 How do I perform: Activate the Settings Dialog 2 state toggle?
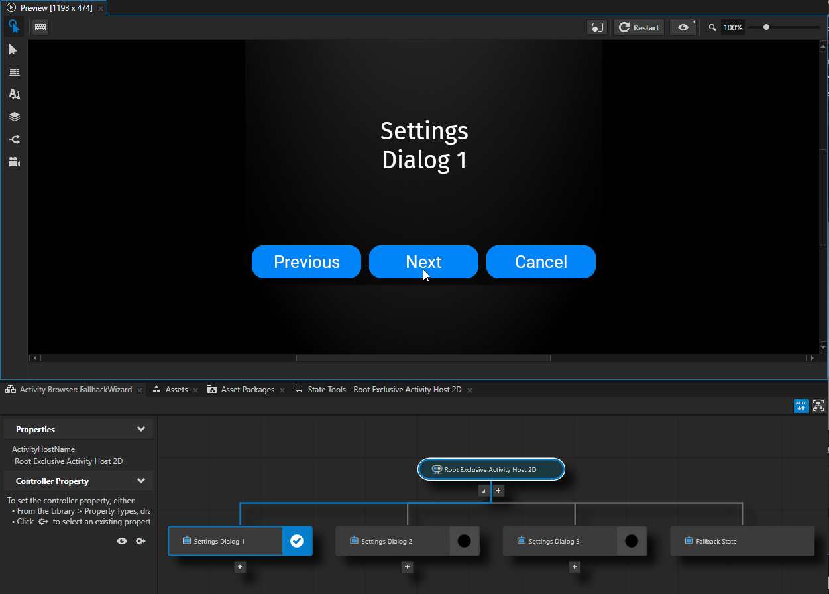465,541
